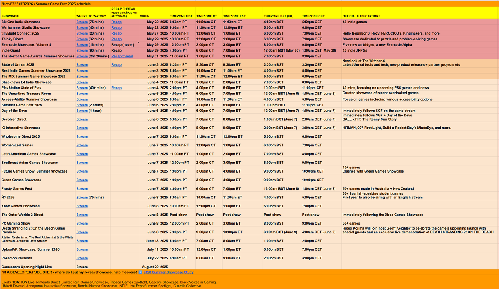The image size is (499, 289).
Task: Select the TIMEZONE PDT column header
Action: (x=182, y=13)
